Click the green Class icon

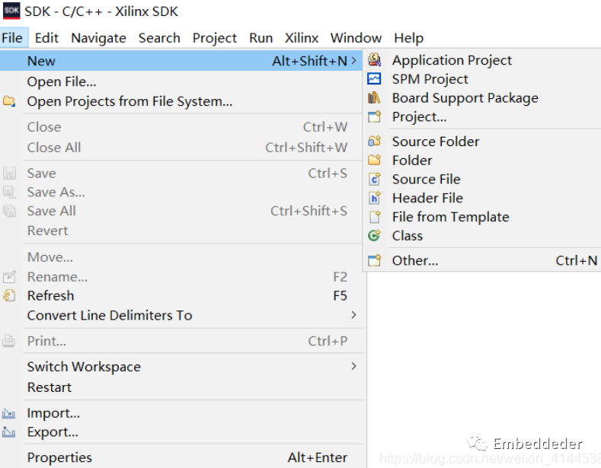point(374,236)
